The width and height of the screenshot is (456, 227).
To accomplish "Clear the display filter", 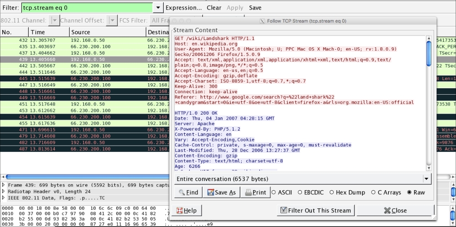I will pyautogui.click(x=214, y=8).
